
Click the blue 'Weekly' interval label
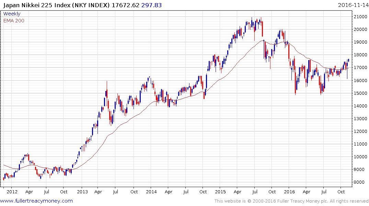point(12,14)
